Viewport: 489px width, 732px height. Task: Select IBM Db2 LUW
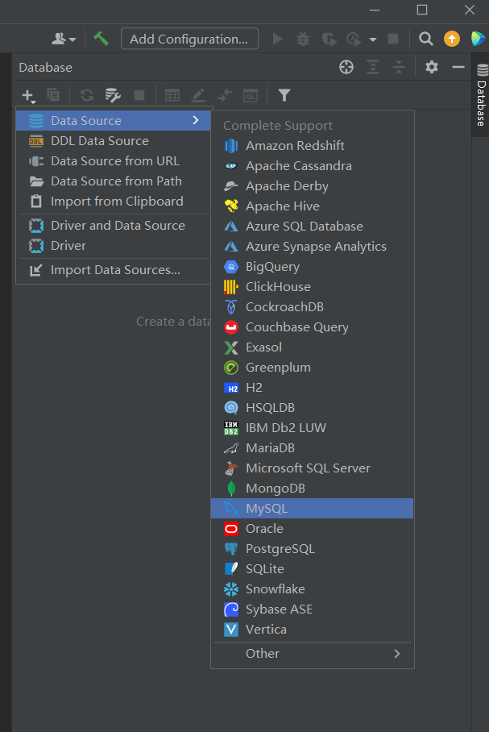pos(312,427)
